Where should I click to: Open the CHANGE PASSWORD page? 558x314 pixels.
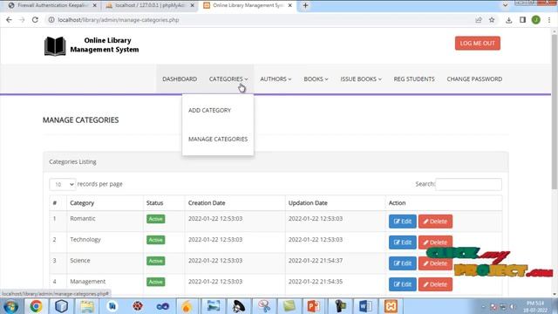pyautogui.click(x=474, y=79)
